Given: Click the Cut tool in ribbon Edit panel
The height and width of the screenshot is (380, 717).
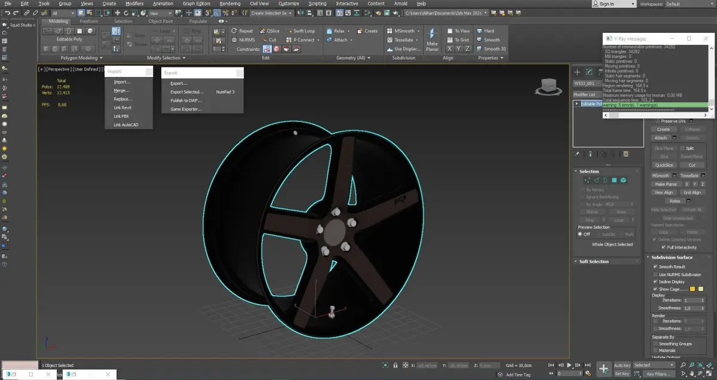Looking at the screenshot, I should 268,40.
